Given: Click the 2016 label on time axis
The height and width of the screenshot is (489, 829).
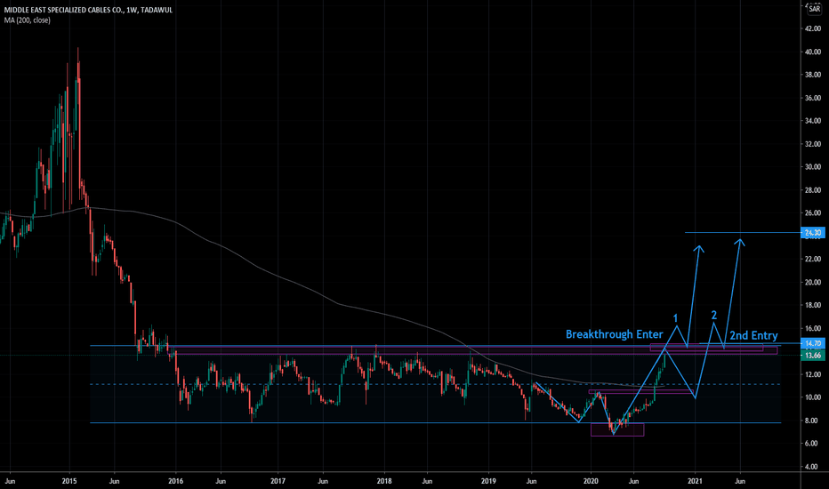Looking at the screenshot, I should [175, 481].
